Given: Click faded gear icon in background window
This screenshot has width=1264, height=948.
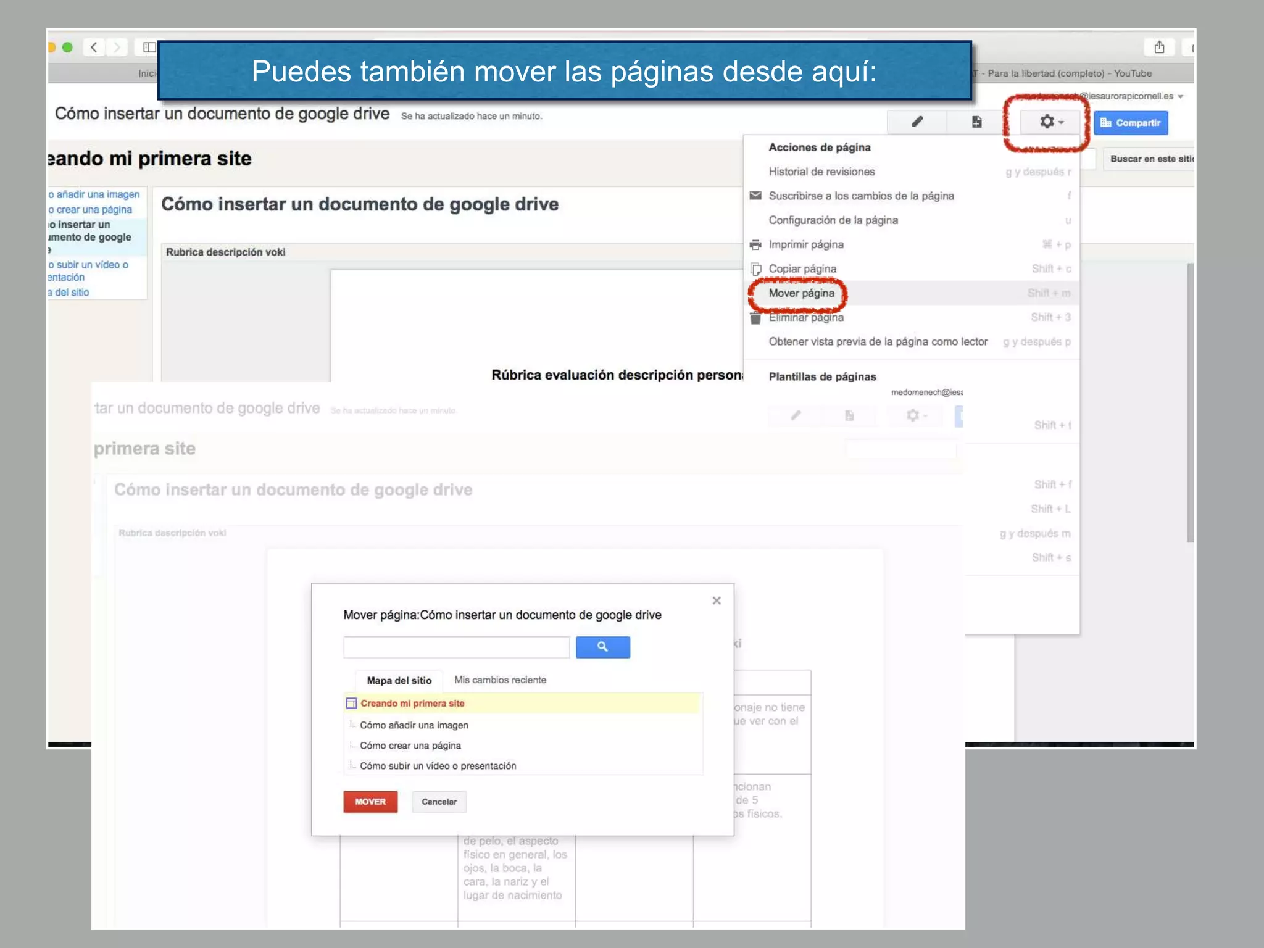Looking at the screenshot, I should point(917,415).
